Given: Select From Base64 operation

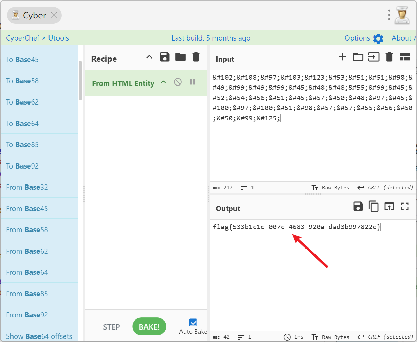Looking at the screenshot, I should click(x=39, y=272).
